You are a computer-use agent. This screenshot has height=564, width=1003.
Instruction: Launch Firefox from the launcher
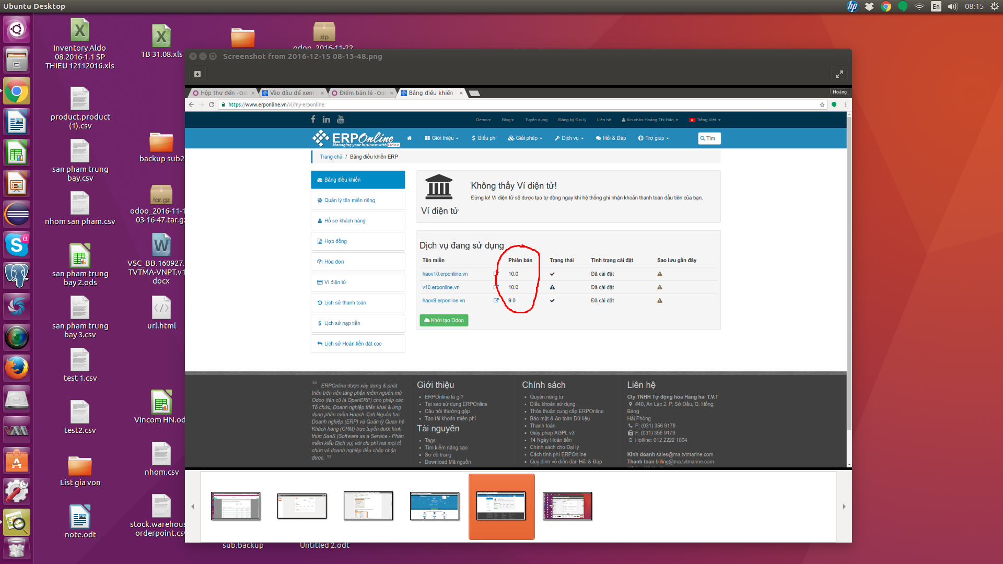pyautogui.click(x=17, y=368)
